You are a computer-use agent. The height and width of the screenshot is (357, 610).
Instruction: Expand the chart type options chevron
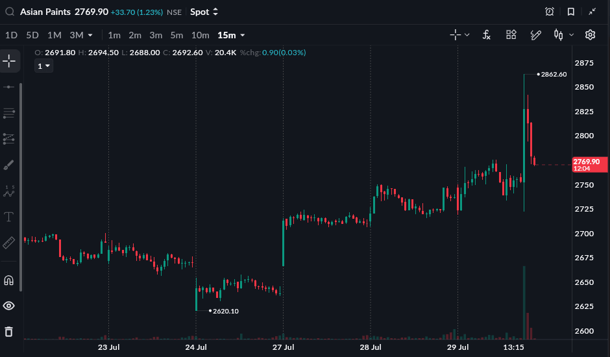572,35
